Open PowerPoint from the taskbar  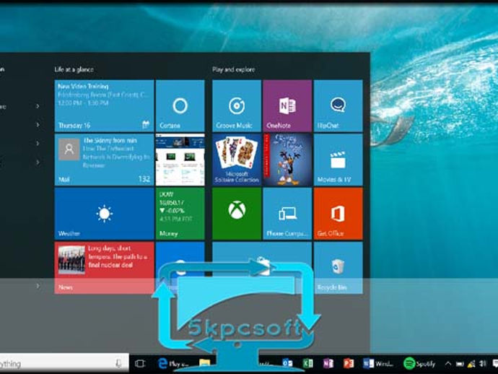point(349,363)
